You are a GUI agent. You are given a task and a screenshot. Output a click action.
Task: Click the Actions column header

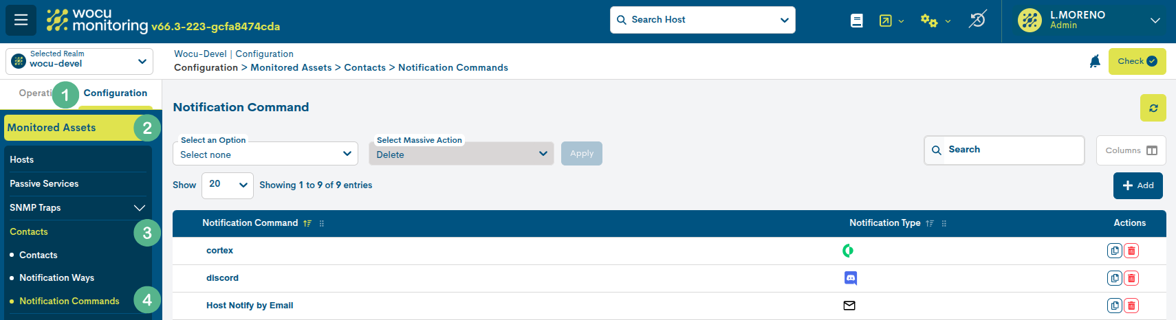coord(1130,223)
